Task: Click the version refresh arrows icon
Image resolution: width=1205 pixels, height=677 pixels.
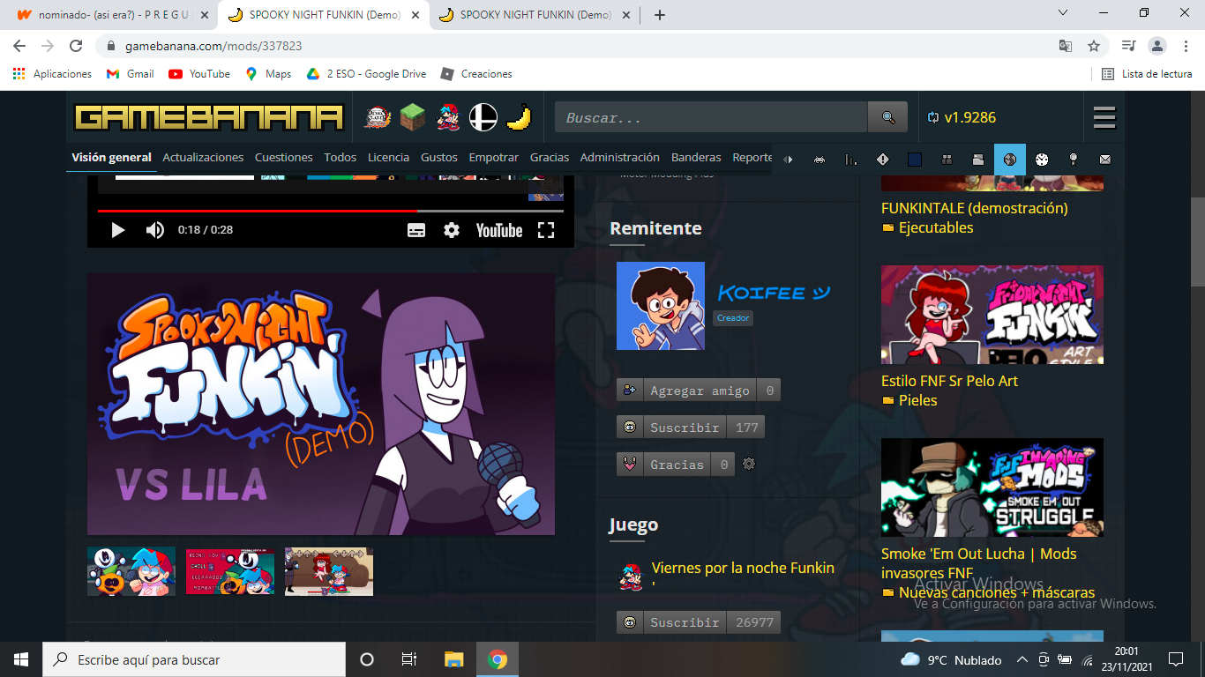Action: [933, 117]
